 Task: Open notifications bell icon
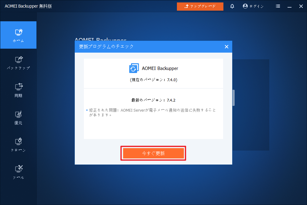point(232,6)
